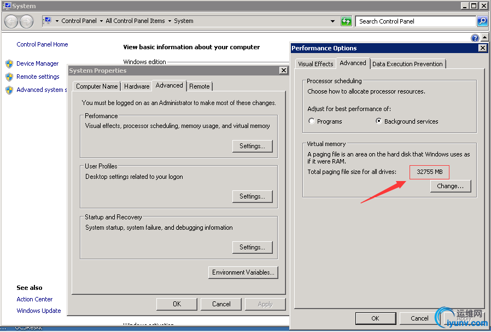Image resolution: width=491 pixels, height=332 pixels.
Task: Open the blue Help question mark icon
Action: click(x=475, y=38)
